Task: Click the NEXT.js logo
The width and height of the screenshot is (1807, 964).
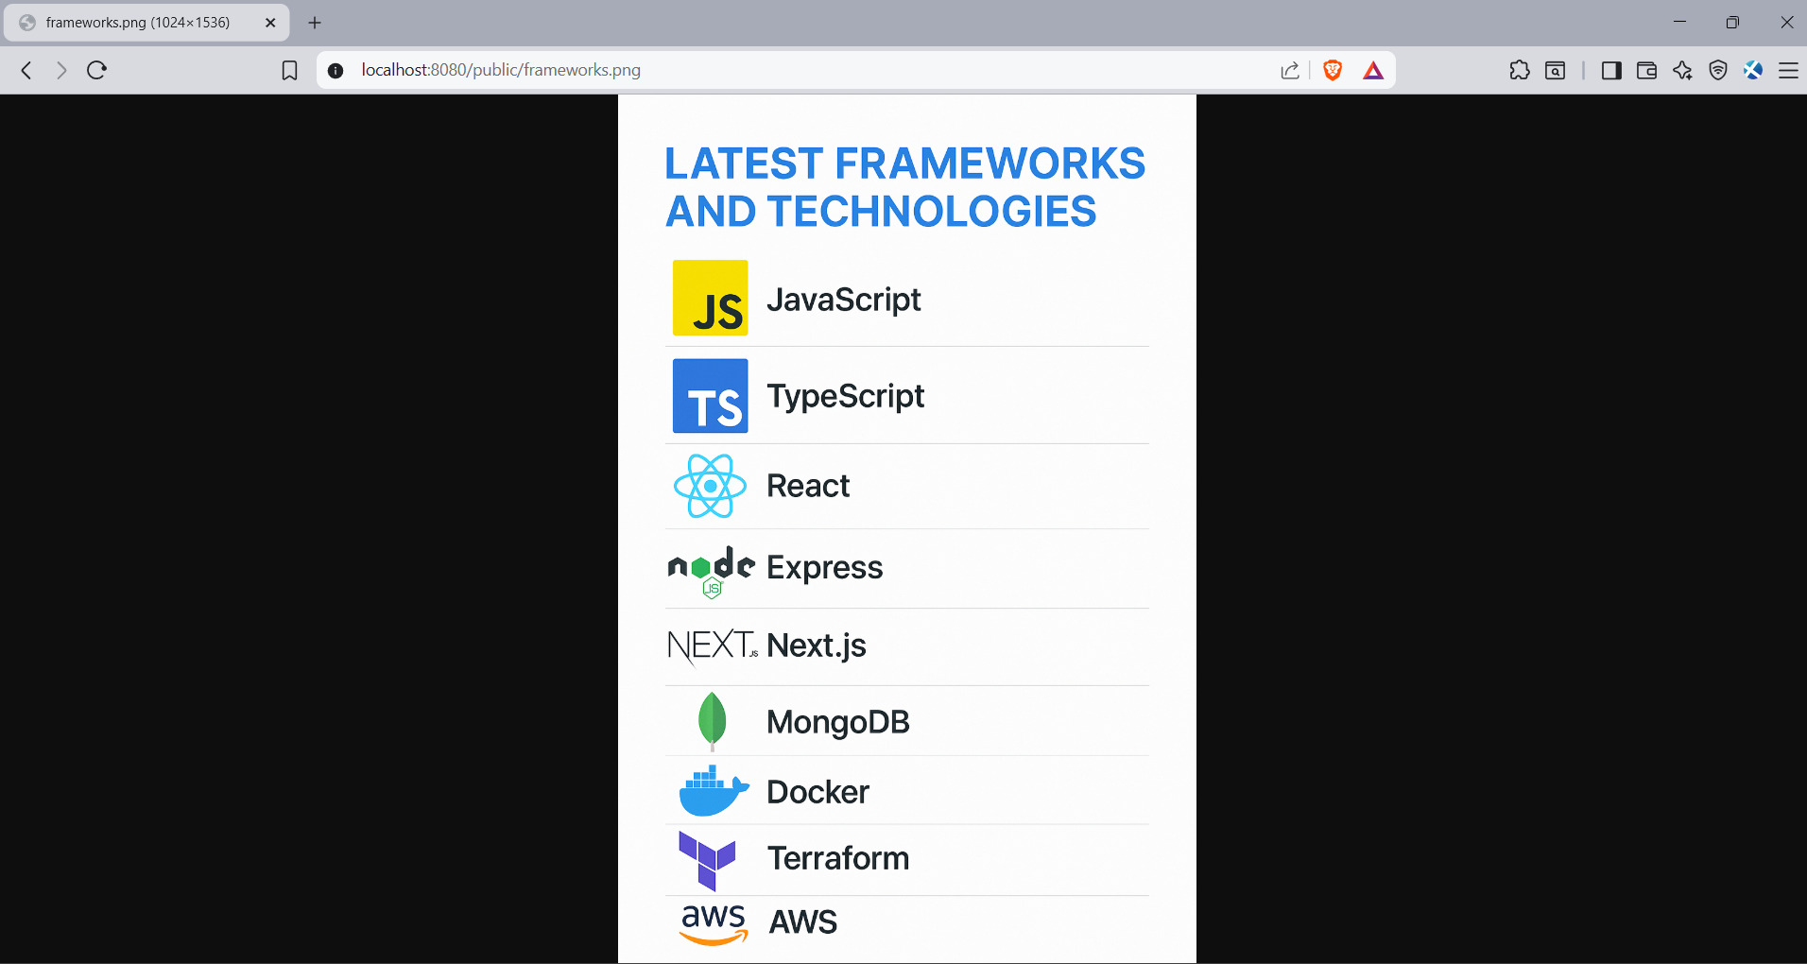Action: pos(713,646)
